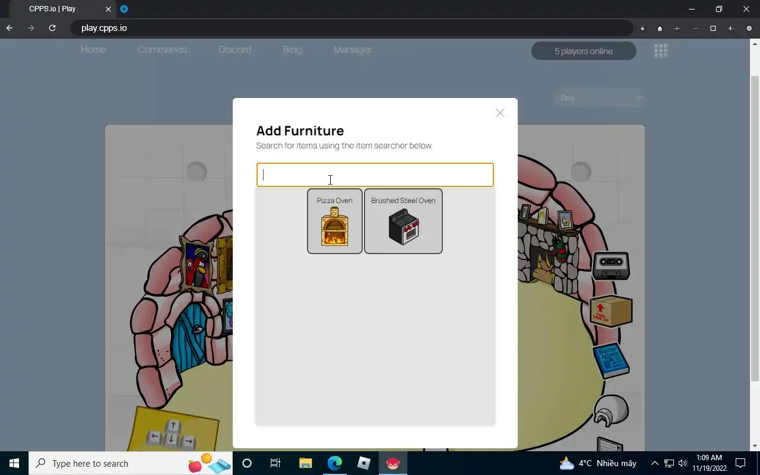The height and width of the screenshot is (475, 760).
Task: Click the furniture search input field
Action: pyautogui.click(x=375, y=175)
